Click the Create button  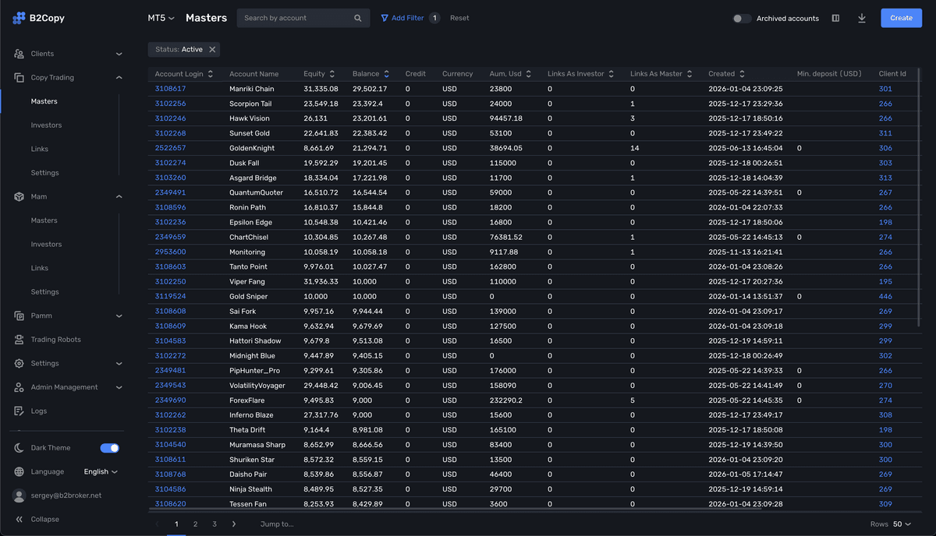pyautogui.click(x=901, y=17)
